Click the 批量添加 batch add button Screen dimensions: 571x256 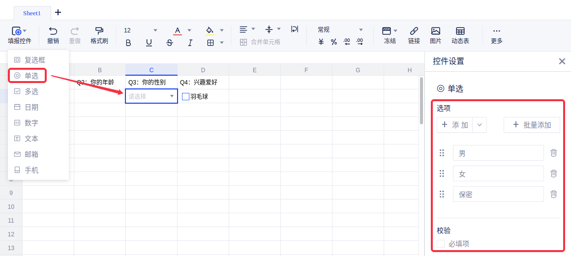click(x=532, y=125)
